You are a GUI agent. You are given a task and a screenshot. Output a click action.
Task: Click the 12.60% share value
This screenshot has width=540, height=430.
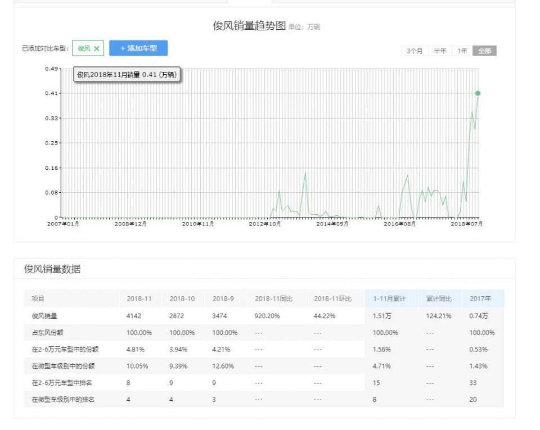pyautogui.click(x=223, y=366)
